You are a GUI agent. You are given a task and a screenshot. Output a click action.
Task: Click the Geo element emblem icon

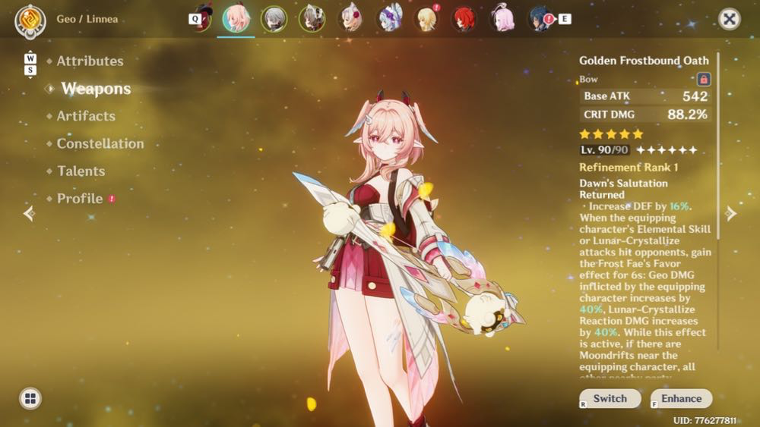coord(30,20)
